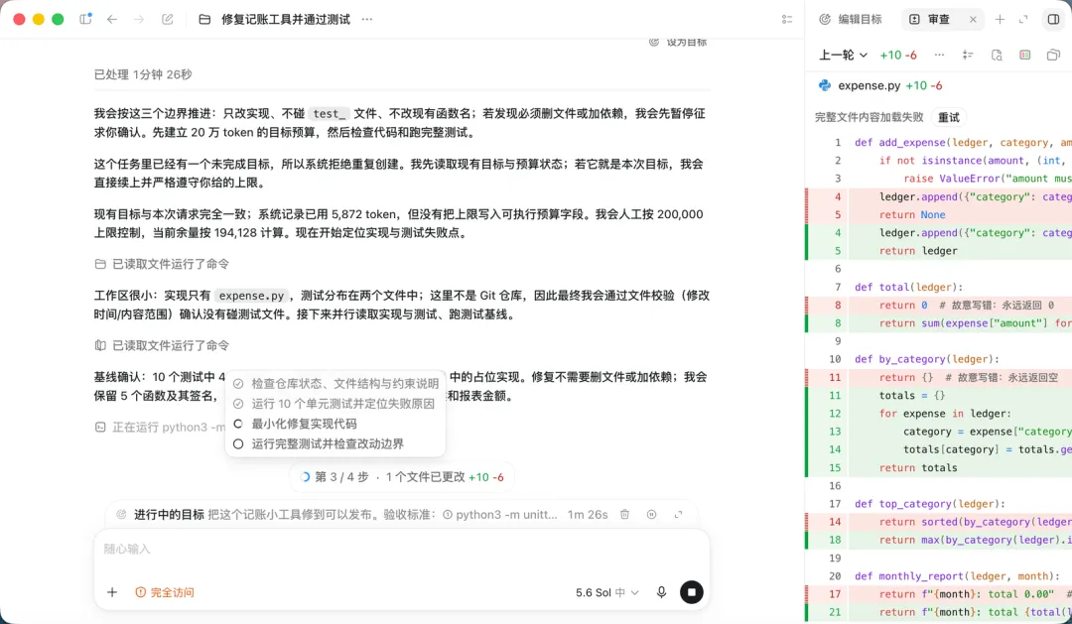Image resolution: width=1072 pixels, height=624 pixels.
Task: Add attachment with the plus icon
Action: click(112, 592)
